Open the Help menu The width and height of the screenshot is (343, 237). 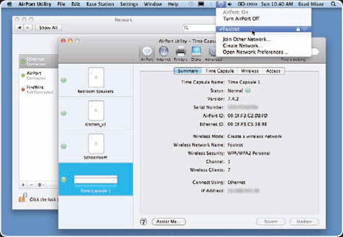click(173, 4)
